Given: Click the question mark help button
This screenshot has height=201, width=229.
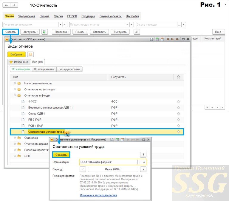Looking at the screenshot, I should (x=143, y=155).
